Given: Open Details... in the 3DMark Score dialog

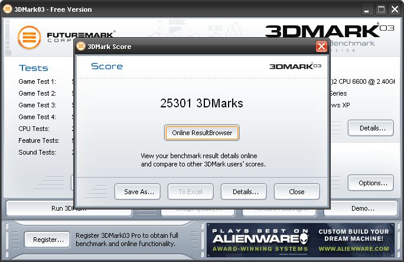Looking at the screenshot, I should (x=244, y=192).
